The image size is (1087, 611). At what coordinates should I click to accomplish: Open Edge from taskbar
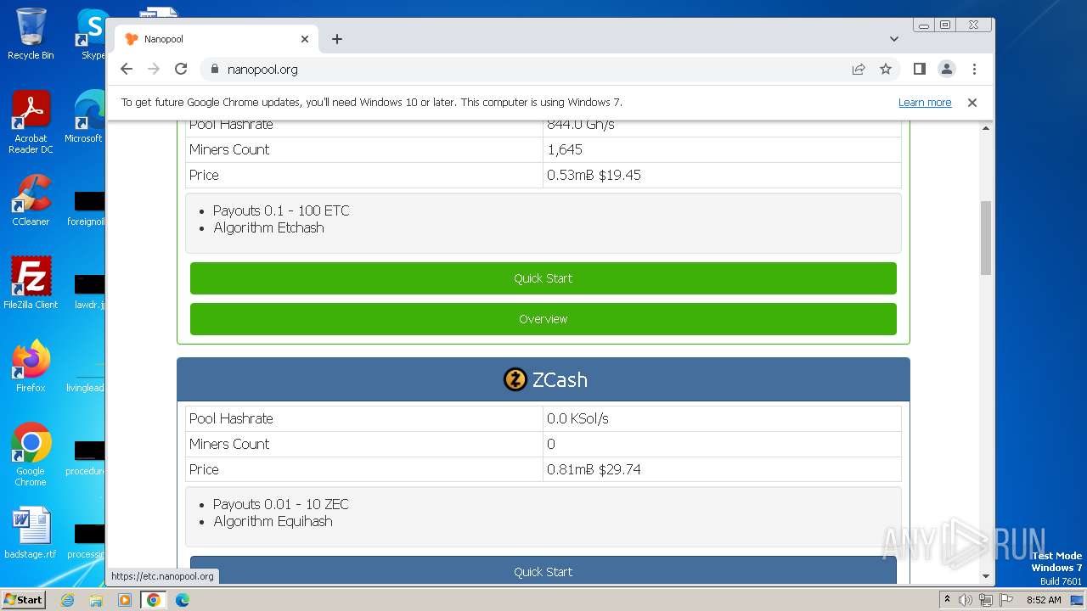tap(183, 600)
